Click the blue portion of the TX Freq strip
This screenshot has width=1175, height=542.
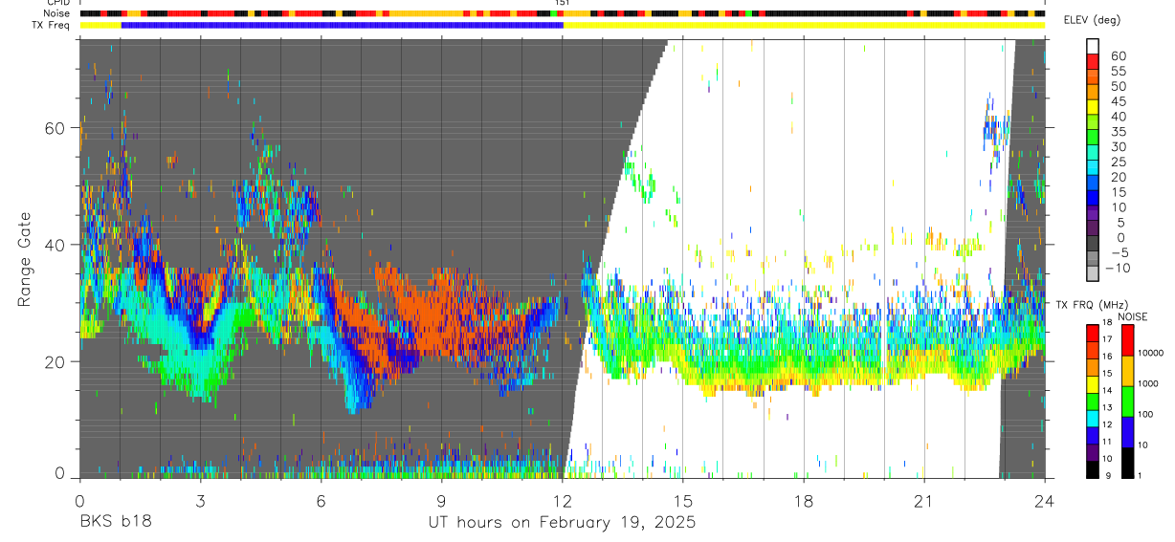pos(343,25)
